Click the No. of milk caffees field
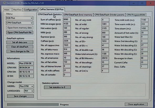The width and height of the screenshot is (155, 108). [67, 71]
